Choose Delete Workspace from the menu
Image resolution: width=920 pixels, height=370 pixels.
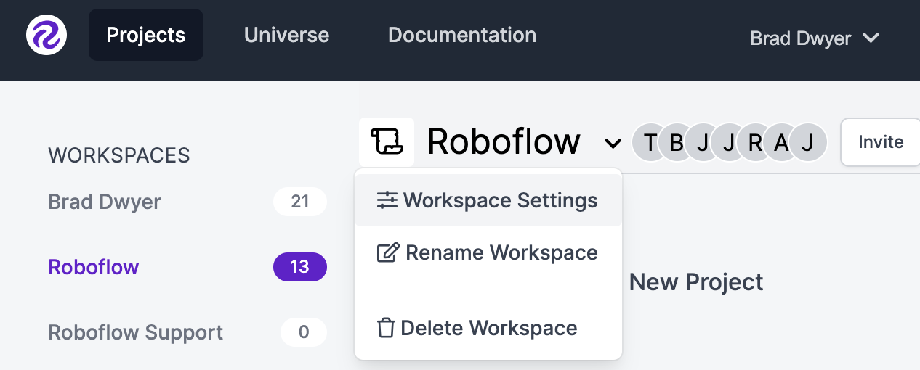click(488, 328)
